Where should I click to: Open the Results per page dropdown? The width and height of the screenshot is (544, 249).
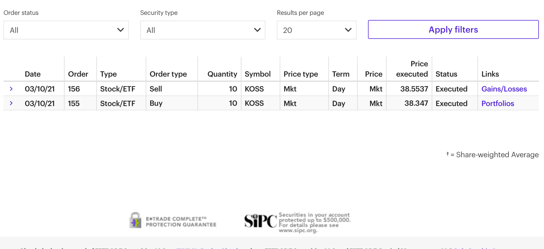click(316, 30)
